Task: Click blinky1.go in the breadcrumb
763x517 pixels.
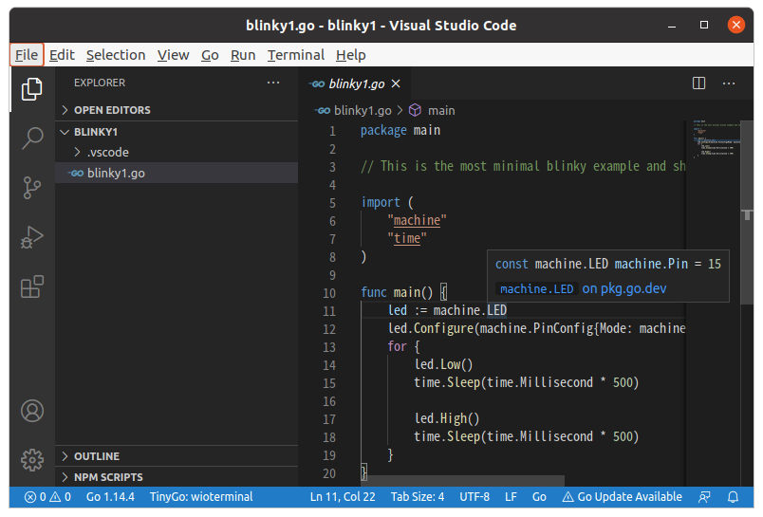Action: pyautogui.click(x=363, y=110)
